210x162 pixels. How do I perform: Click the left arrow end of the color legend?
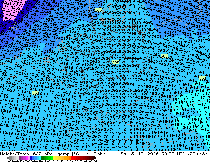pos(8,158)
